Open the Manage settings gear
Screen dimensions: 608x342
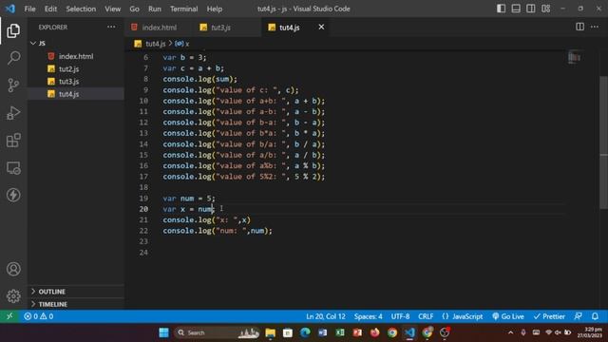coord(13,295)
